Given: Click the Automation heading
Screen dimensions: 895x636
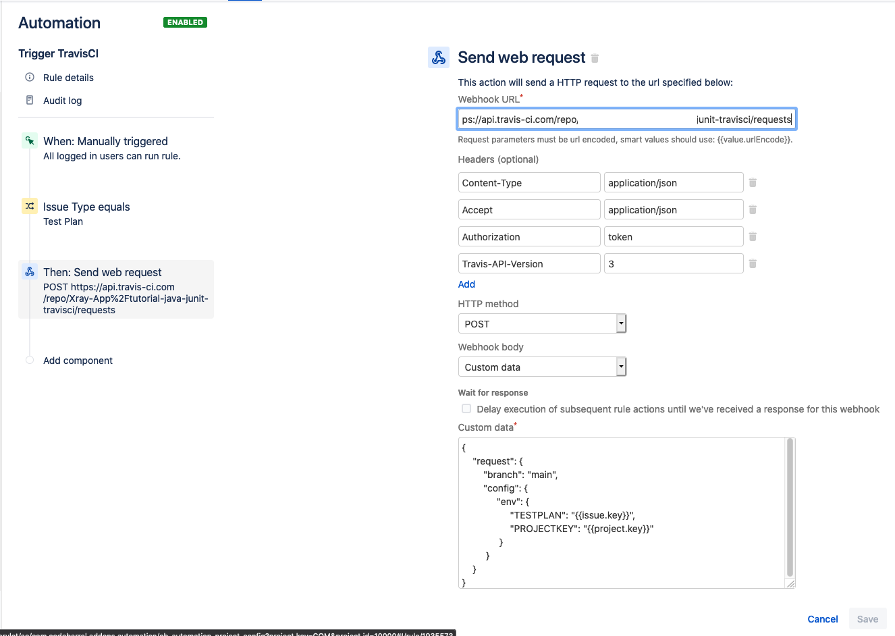Looking at the screenshot, I should click(59, 23).
